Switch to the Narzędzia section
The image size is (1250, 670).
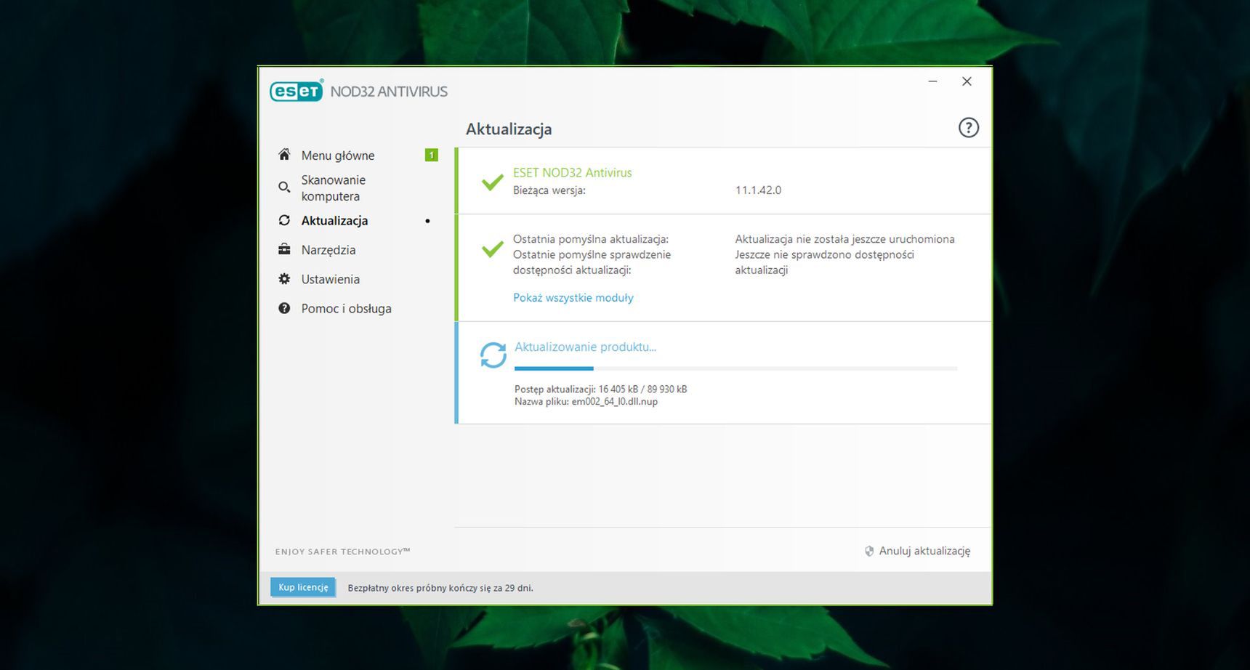(x=328, y=249)
